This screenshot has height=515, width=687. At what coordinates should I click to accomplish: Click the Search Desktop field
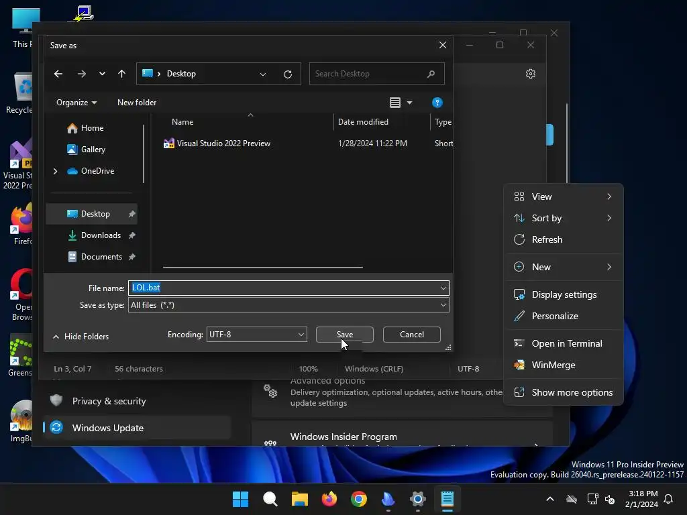click(x=377, y=74)
